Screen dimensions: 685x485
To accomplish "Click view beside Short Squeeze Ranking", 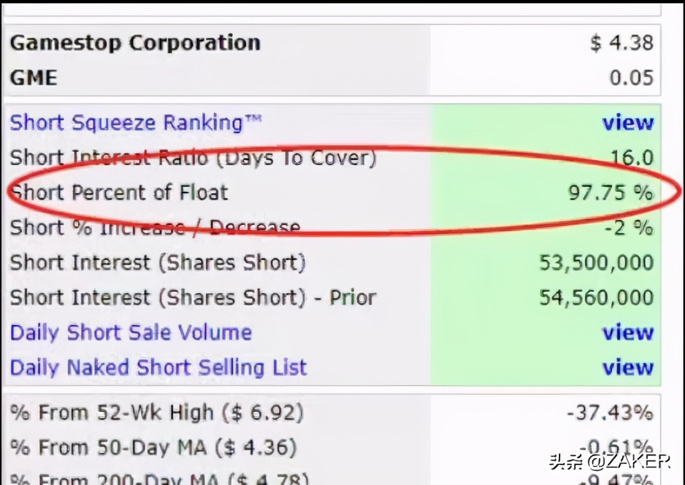I will pyautogui.click(x=627, y=123).
